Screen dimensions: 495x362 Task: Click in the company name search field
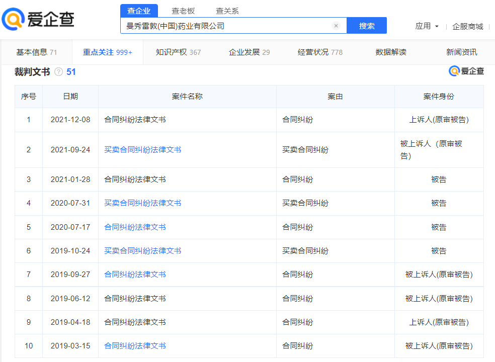pos(226,26)
